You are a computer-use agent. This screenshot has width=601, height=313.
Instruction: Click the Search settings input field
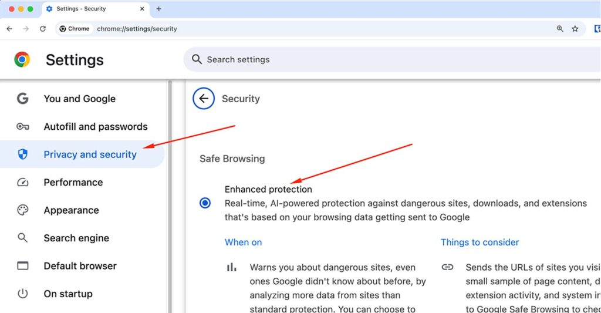pos(352,59)
